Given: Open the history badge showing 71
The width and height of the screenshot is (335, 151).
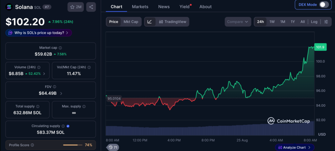Looking at the screenshot, I should (x=113, y=147).
